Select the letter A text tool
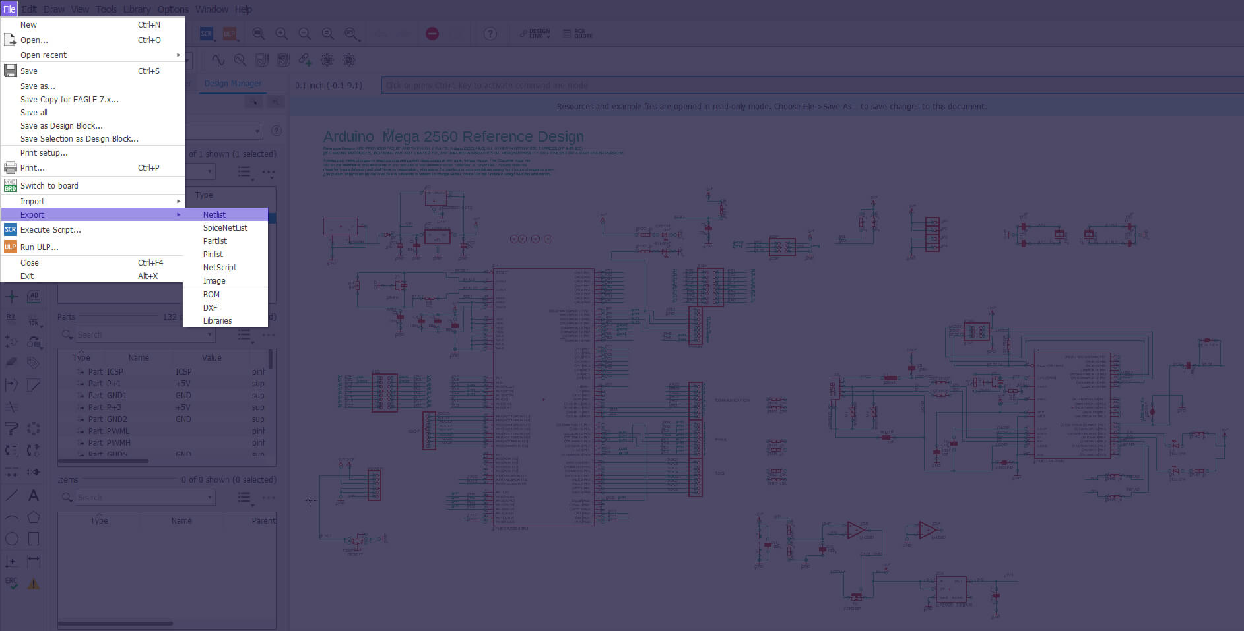The width and height of the screenshot is (1244, 631). [34, 495]
